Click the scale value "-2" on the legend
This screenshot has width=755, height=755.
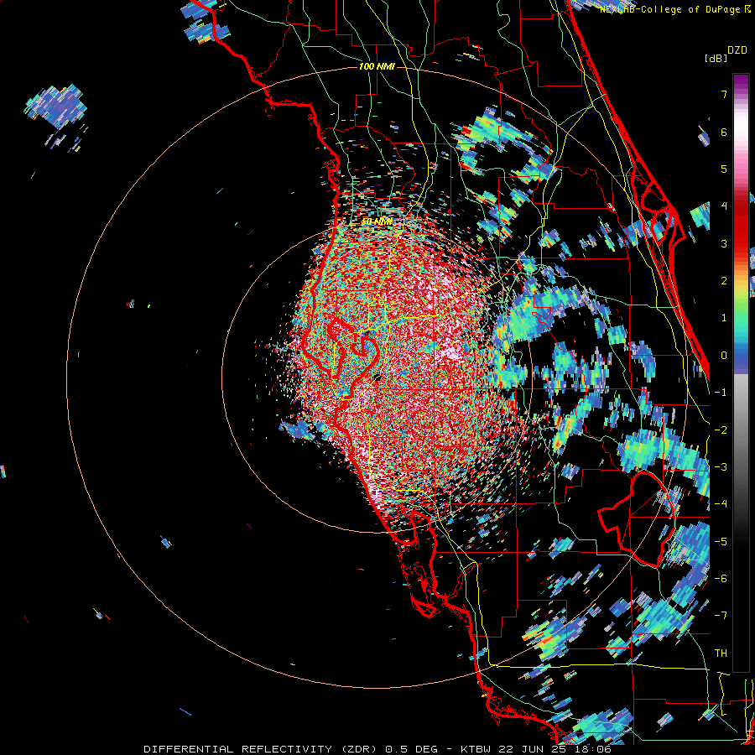pyautogui.click(x=721, y=430)
